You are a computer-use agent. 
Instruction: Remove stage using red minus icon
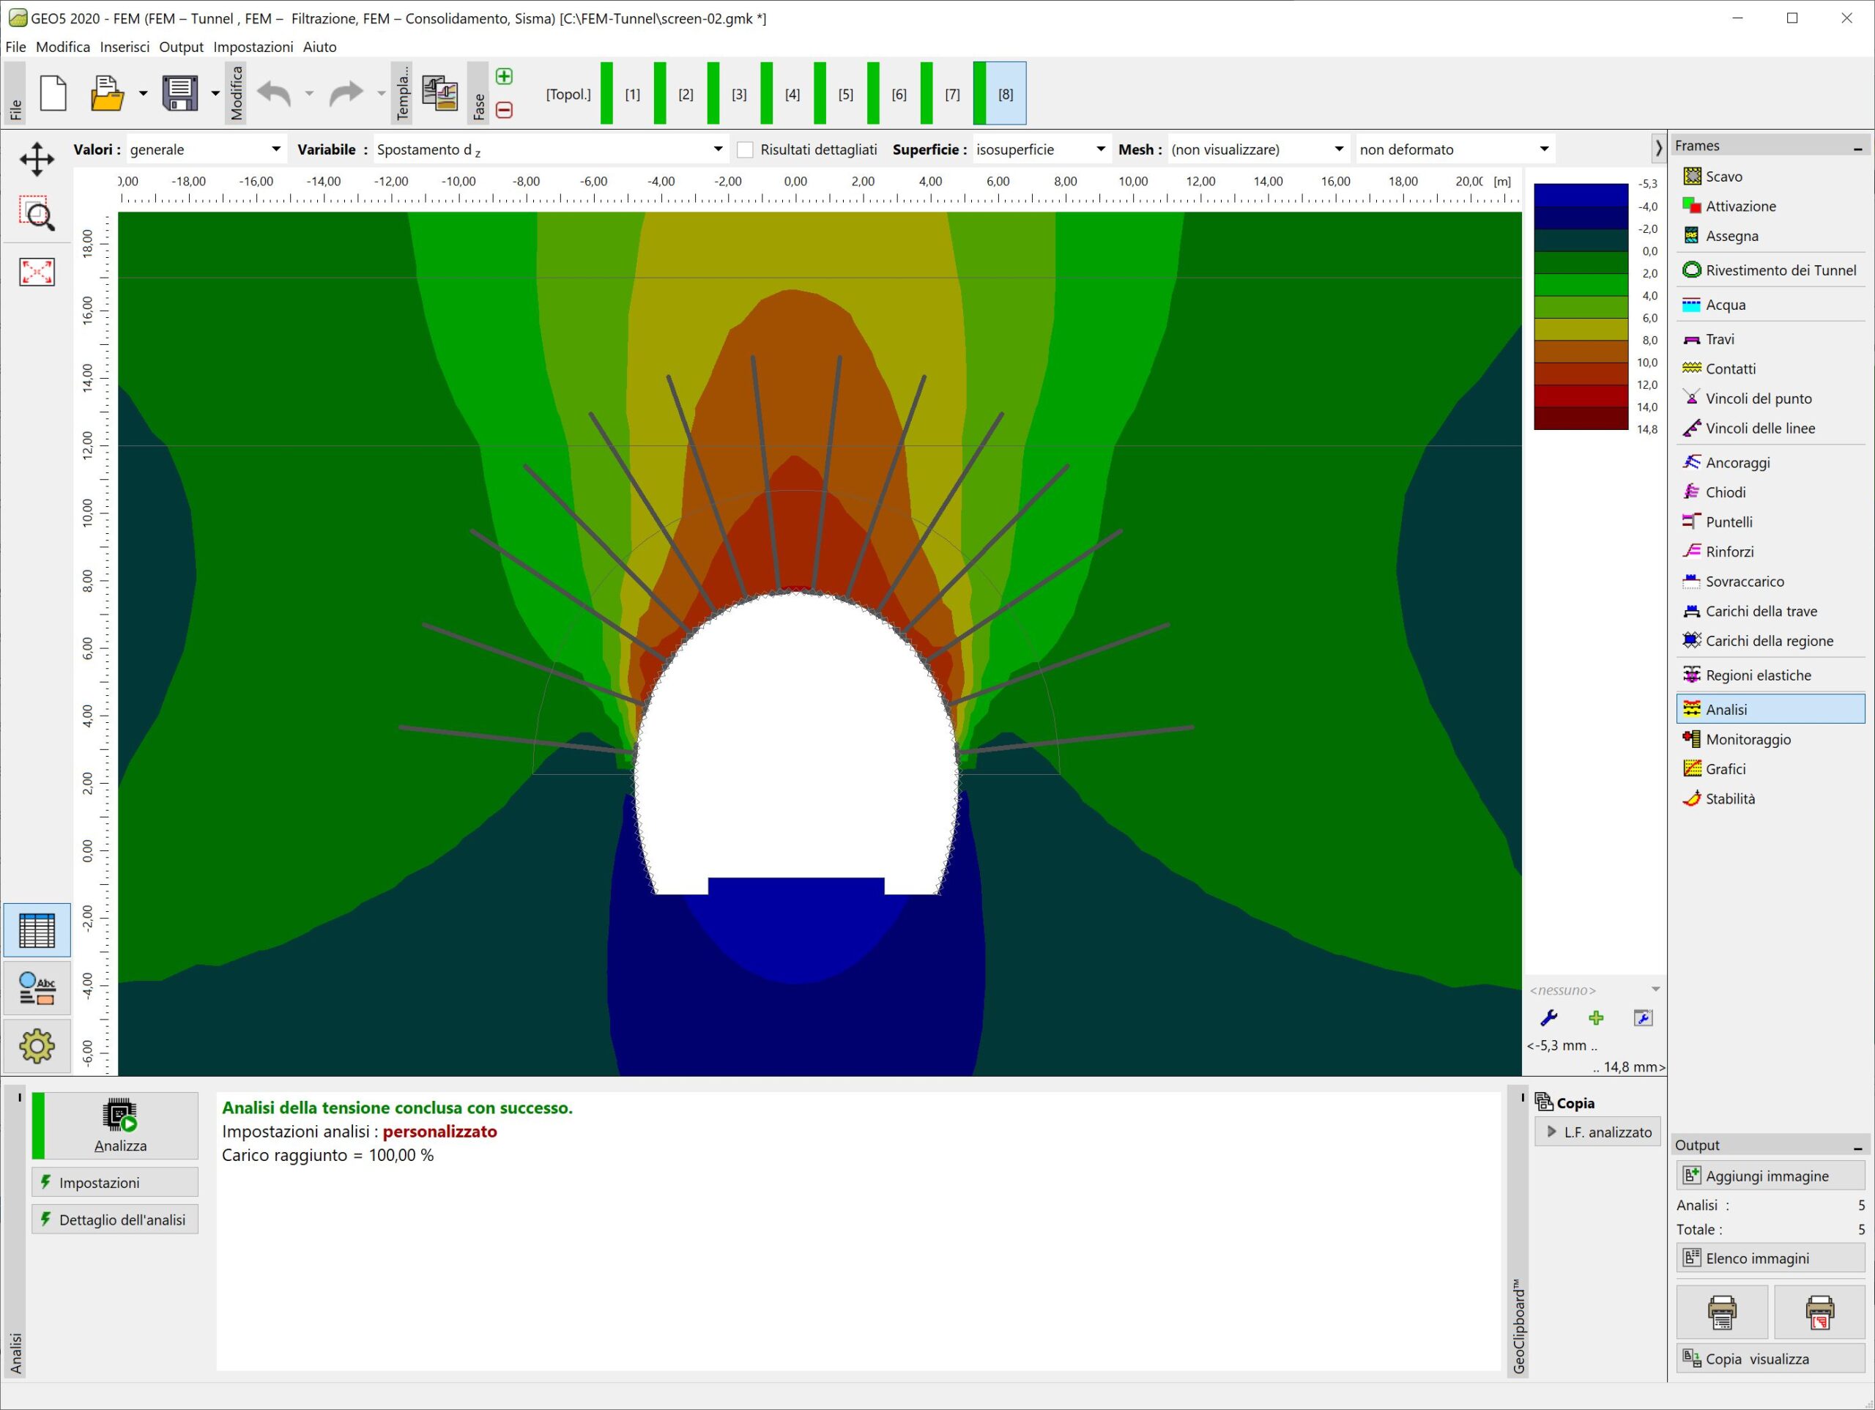pos(503,110)
